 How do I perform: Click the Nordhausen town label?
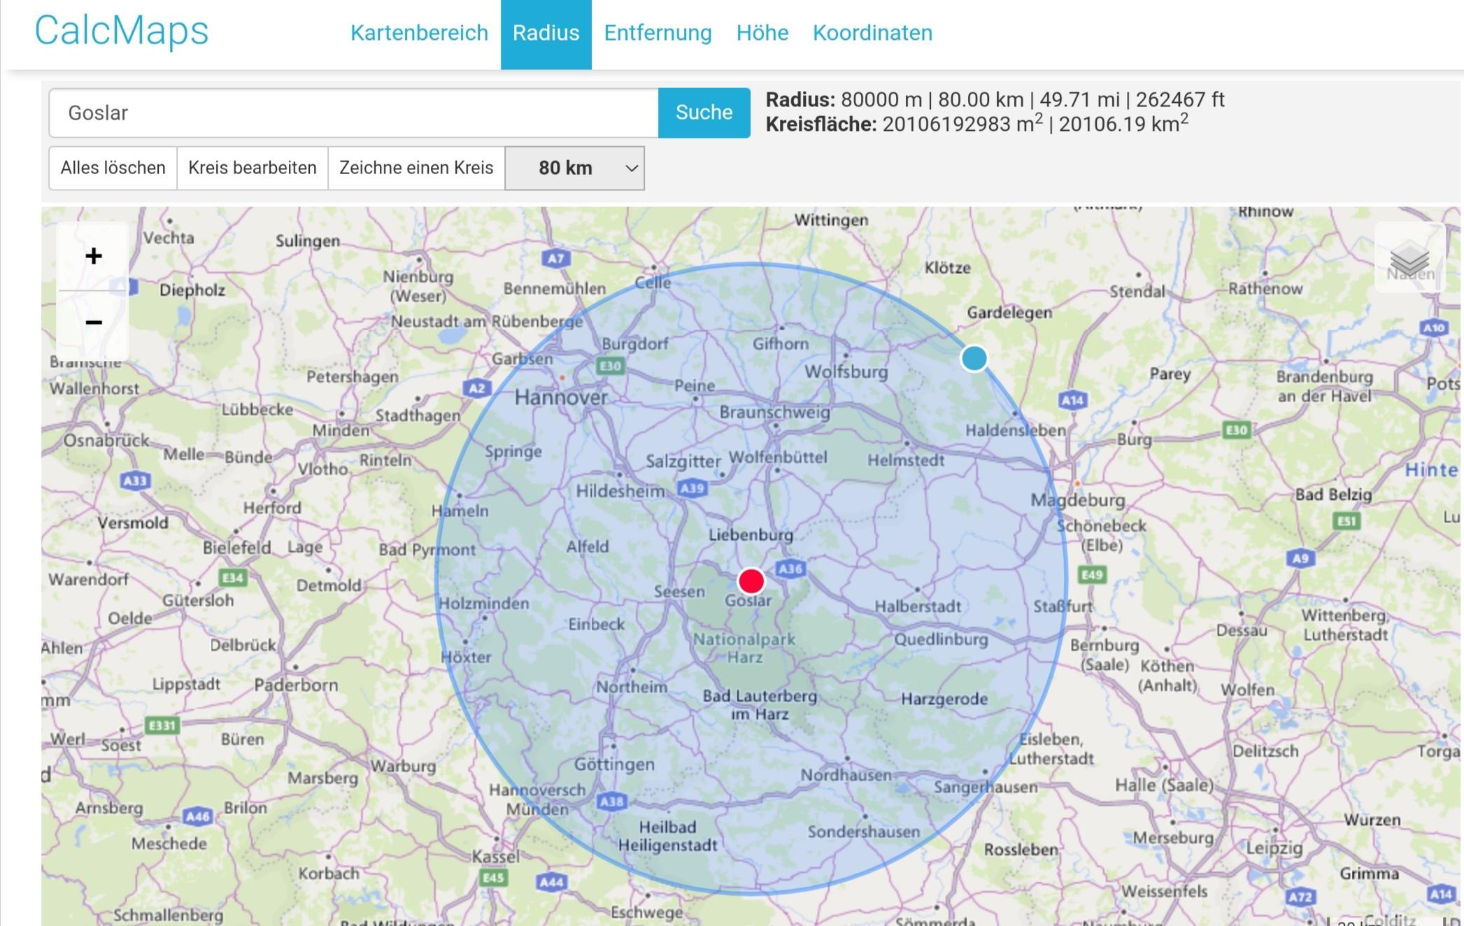pos(846,776)
